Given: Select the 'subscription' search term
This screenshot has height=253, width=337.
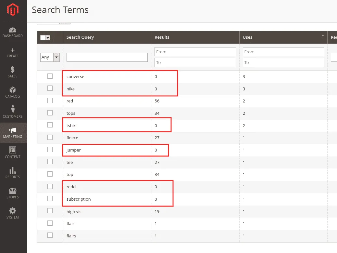Looking at the screenshot, I should [x=79, y=199].
